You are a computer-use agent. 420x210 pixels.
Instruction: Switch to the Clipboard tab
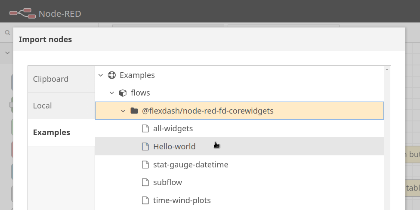pyautogui.click(x=62, y=79)
